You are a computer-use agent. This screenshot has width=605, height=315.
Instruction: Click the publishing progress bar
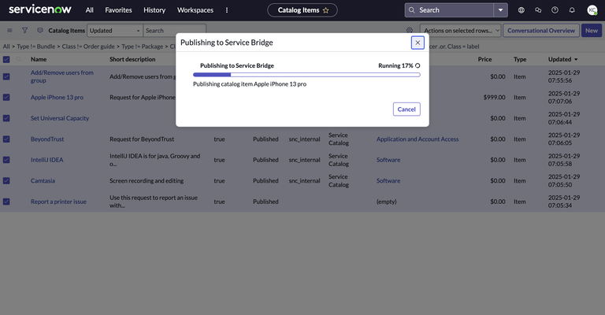click(306, 75)
